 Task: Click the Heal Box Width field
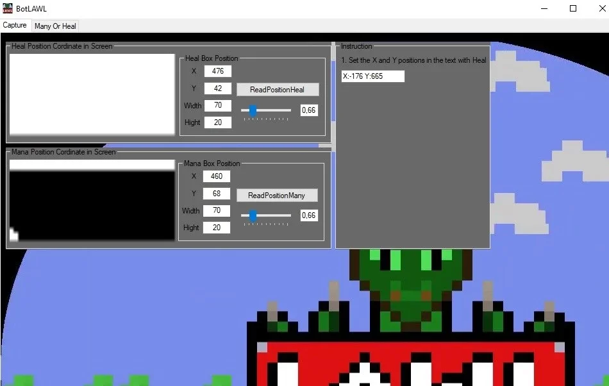[x=217, y=105]
